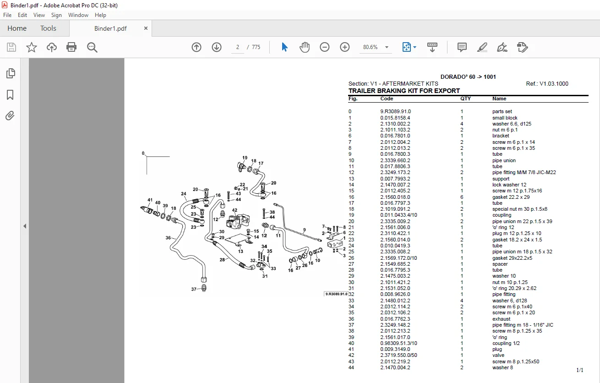Click 'Section: V1 - AFTERMARKET KITS' text
This screenshot has width=600, height=383.
[x=393, y=84]
